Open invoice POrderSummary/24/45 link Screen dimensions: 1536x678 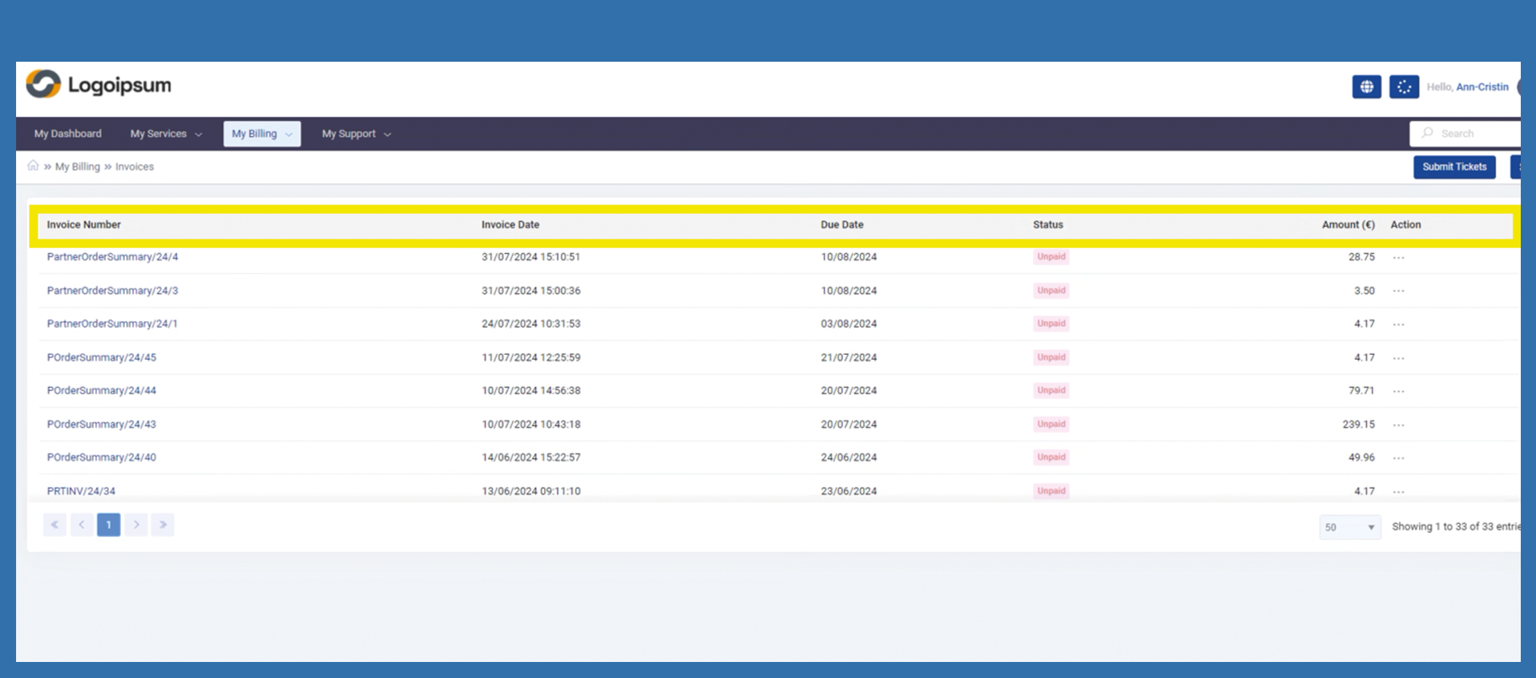click(x=102, y=357)
